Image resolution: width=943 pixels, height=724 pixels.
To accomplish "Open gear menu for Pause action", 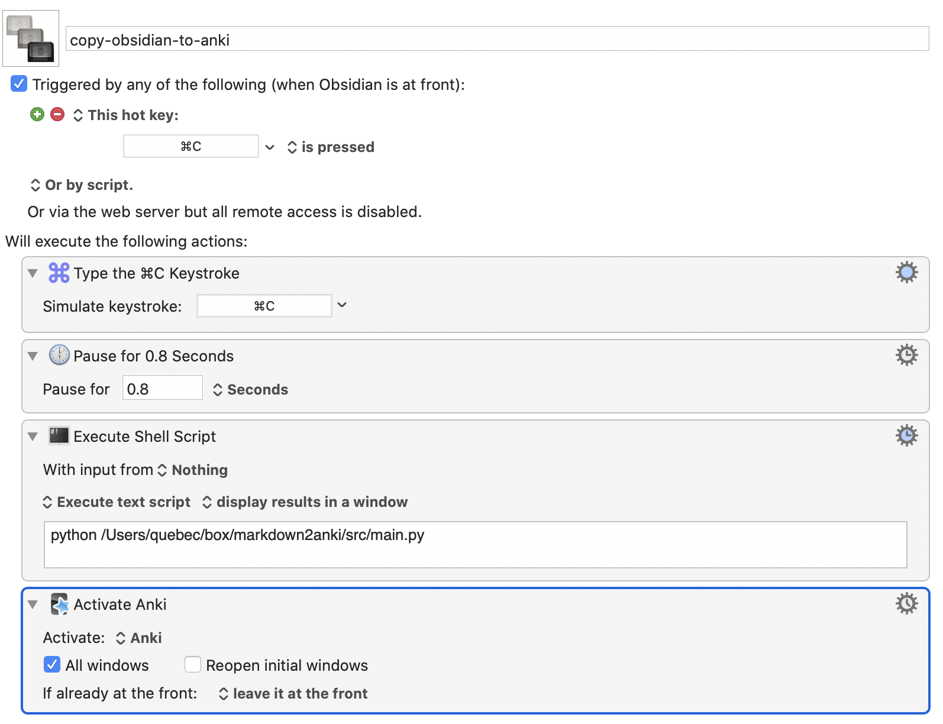I will click(906, 355).
